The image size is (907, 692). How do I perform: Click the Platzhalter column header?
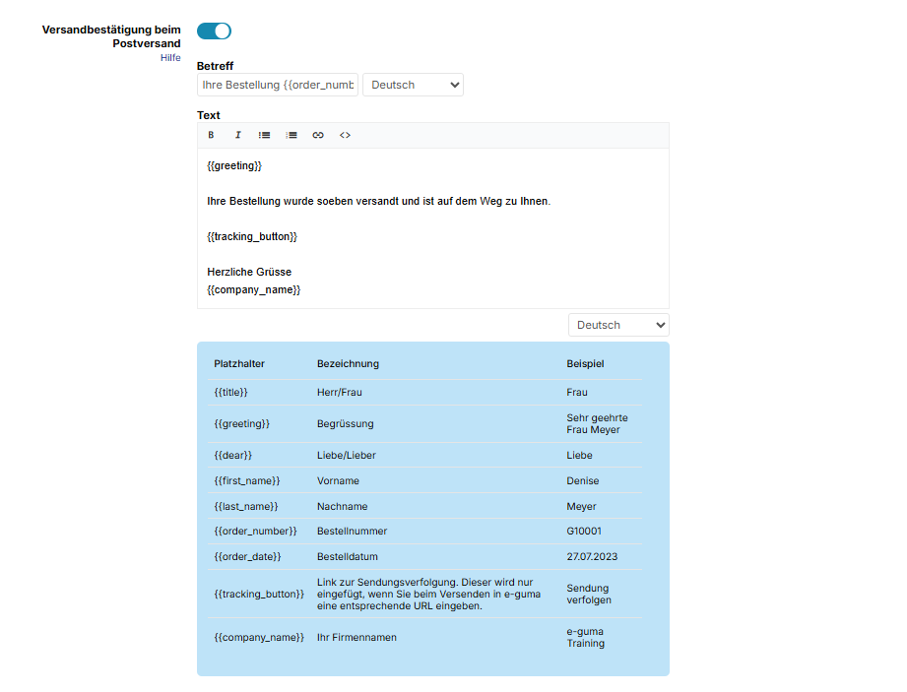point(239,363)
